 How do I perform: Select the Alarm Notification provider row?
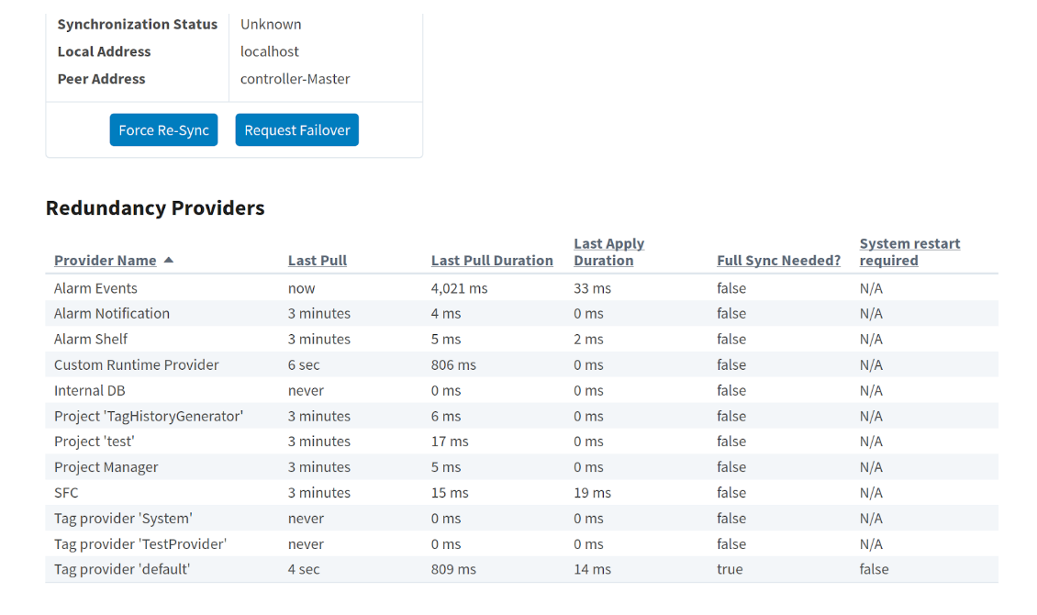tap(111, 313)
